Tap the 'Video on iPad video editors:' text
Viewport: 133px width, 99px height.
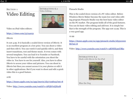[x=19, y=29]
